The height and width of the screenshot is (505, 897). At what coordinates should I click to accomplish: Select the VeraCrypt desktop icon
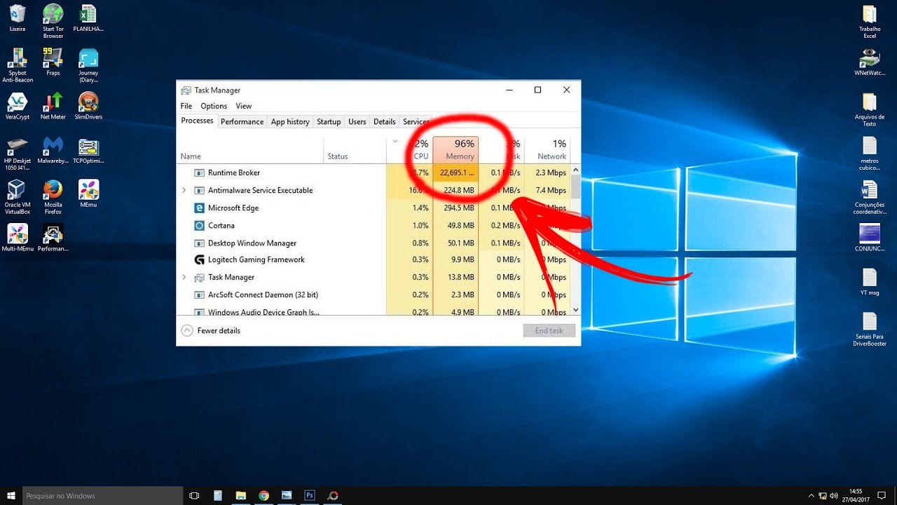click(18, 105)
